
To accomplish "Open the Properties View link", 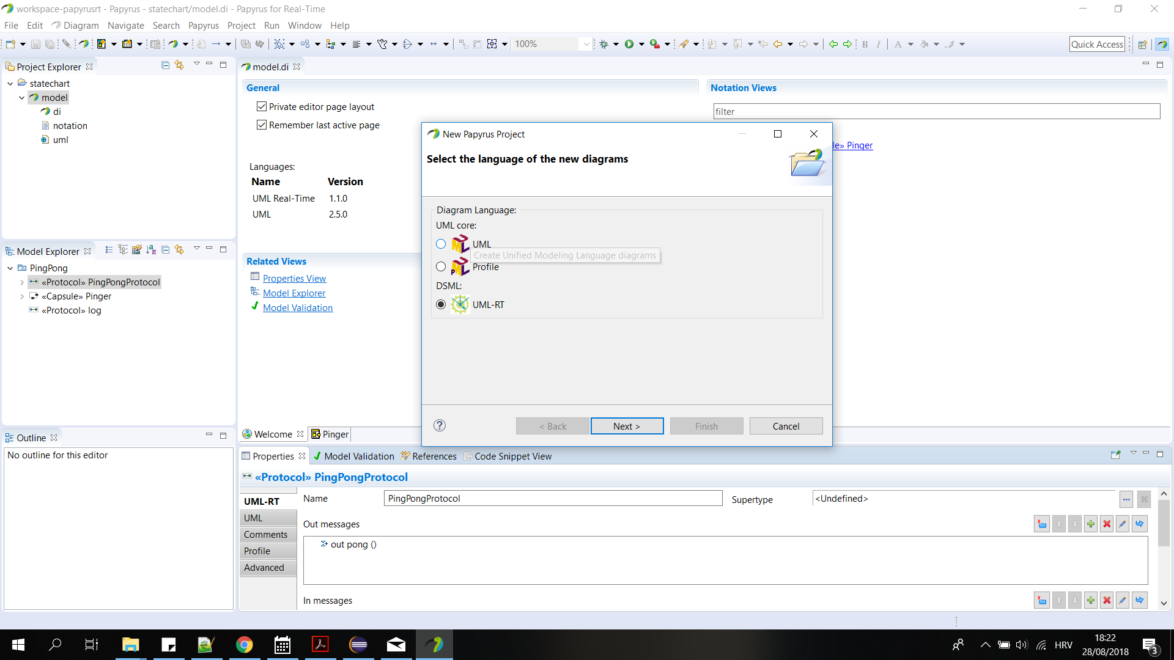I will point(294,278).
